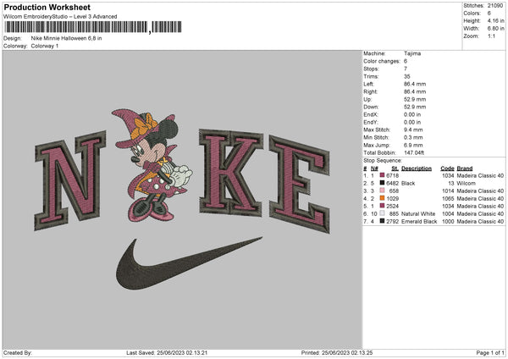Viewport: 508px width, 359px height.
Task: Click the Min Stitch value 0.3 mm
Action: [x=413, y=137]
